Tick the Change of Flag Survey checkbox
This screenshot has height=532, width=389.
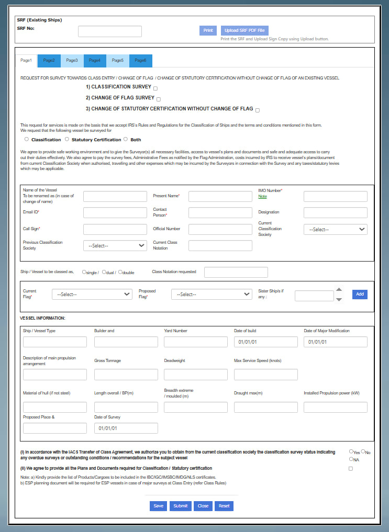tap(159, 99)
